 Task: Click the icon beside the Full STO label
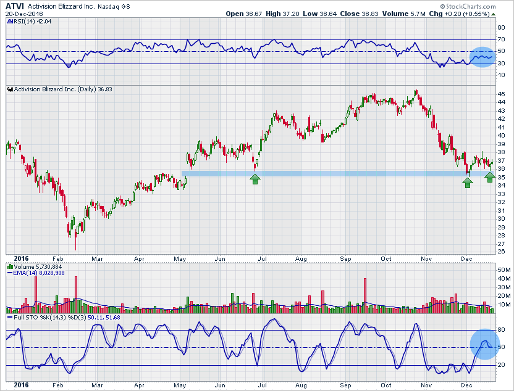click(x=10, y=318)
